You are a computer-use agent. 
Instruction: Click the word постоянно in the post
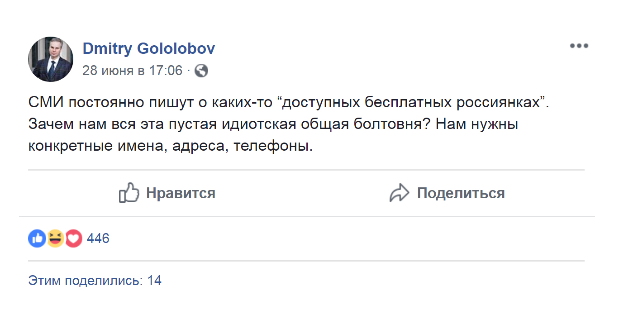click(102, 102)
